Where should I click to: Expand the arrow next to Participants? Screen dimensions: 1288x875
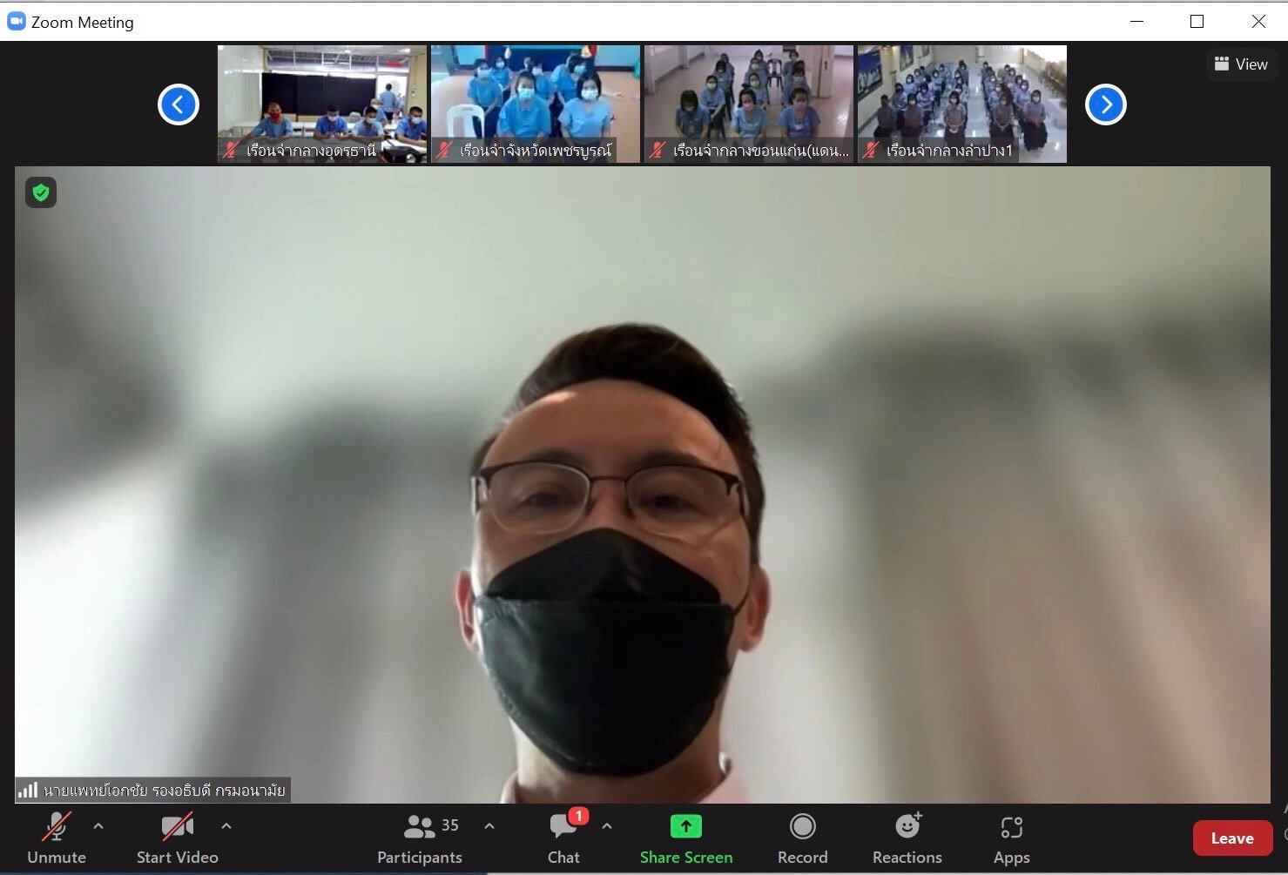click(x=489, y=825)
